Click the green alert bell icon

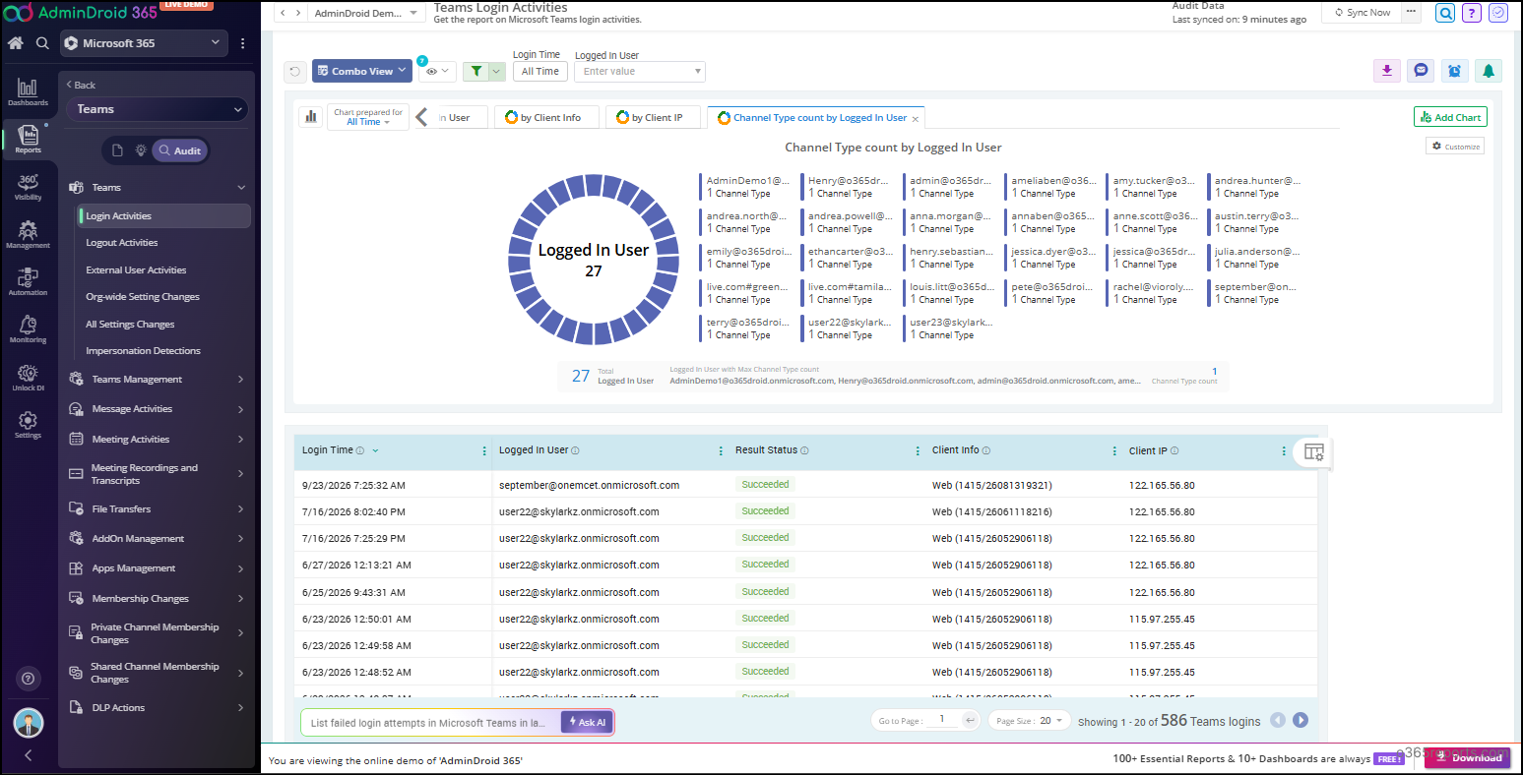1489,71
